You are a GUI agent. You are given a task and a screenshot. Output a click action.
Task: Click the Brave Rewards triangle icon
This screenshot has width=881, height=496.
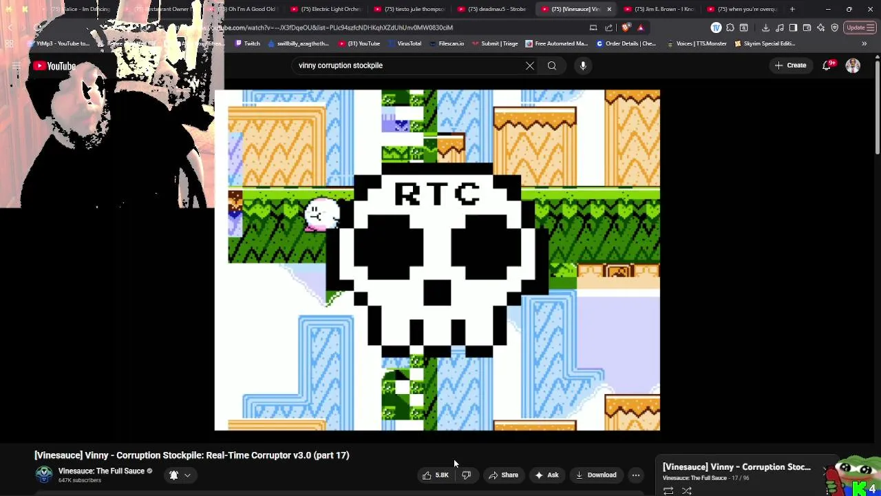[x=641, y=28]
